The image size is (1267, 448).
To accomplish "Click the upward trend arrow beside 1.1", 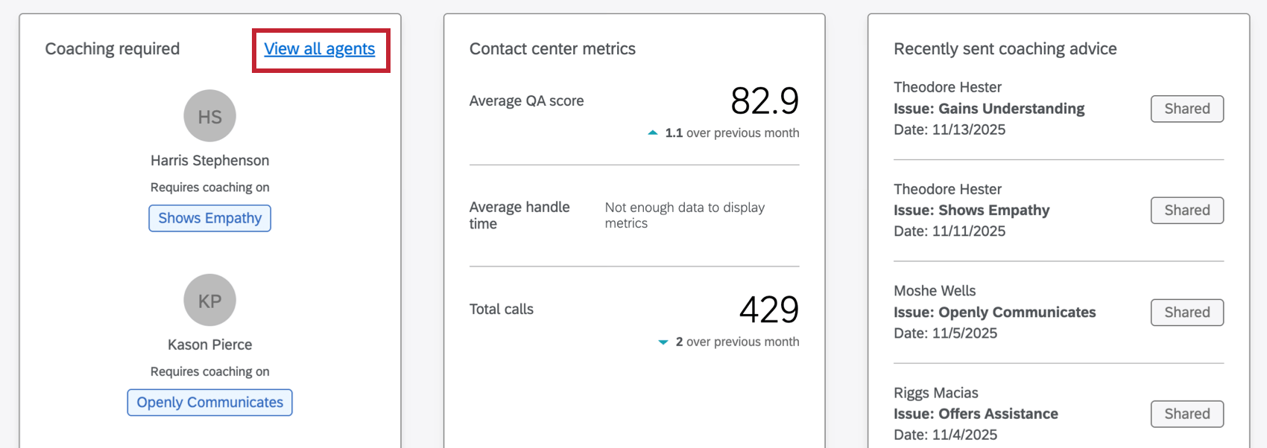I will [x=653, y=132].
